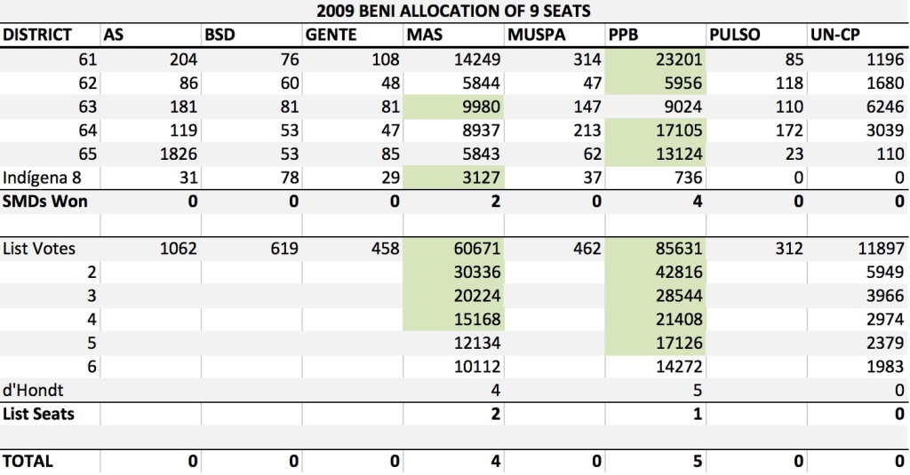Screen dimensions: 910x475
Task: Select the SMDs Won row label
Action: 50,202
